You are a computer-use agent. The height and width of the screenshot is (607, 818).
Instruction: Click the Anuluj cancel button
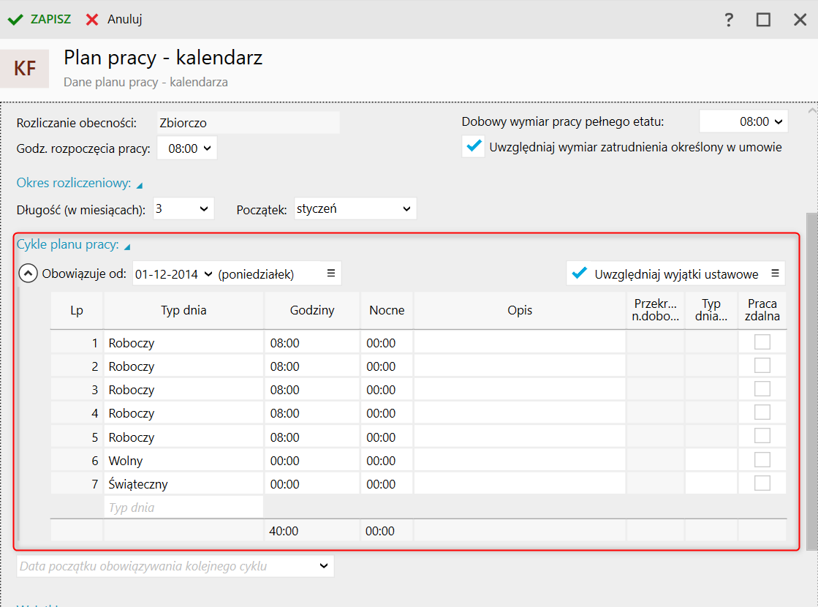[x=114, y=19]
